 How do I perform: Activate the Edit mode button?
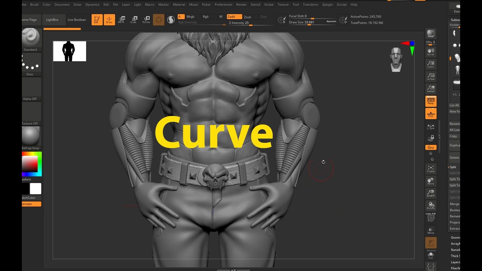(x=97, y=20)
